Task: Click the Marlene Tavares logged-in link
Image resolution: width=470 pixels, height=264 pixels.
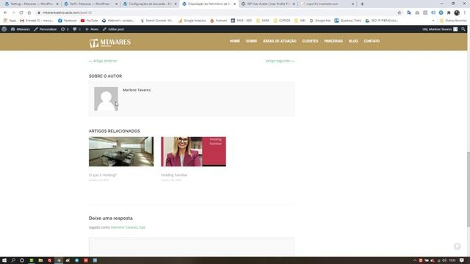Action: [124, 227]
